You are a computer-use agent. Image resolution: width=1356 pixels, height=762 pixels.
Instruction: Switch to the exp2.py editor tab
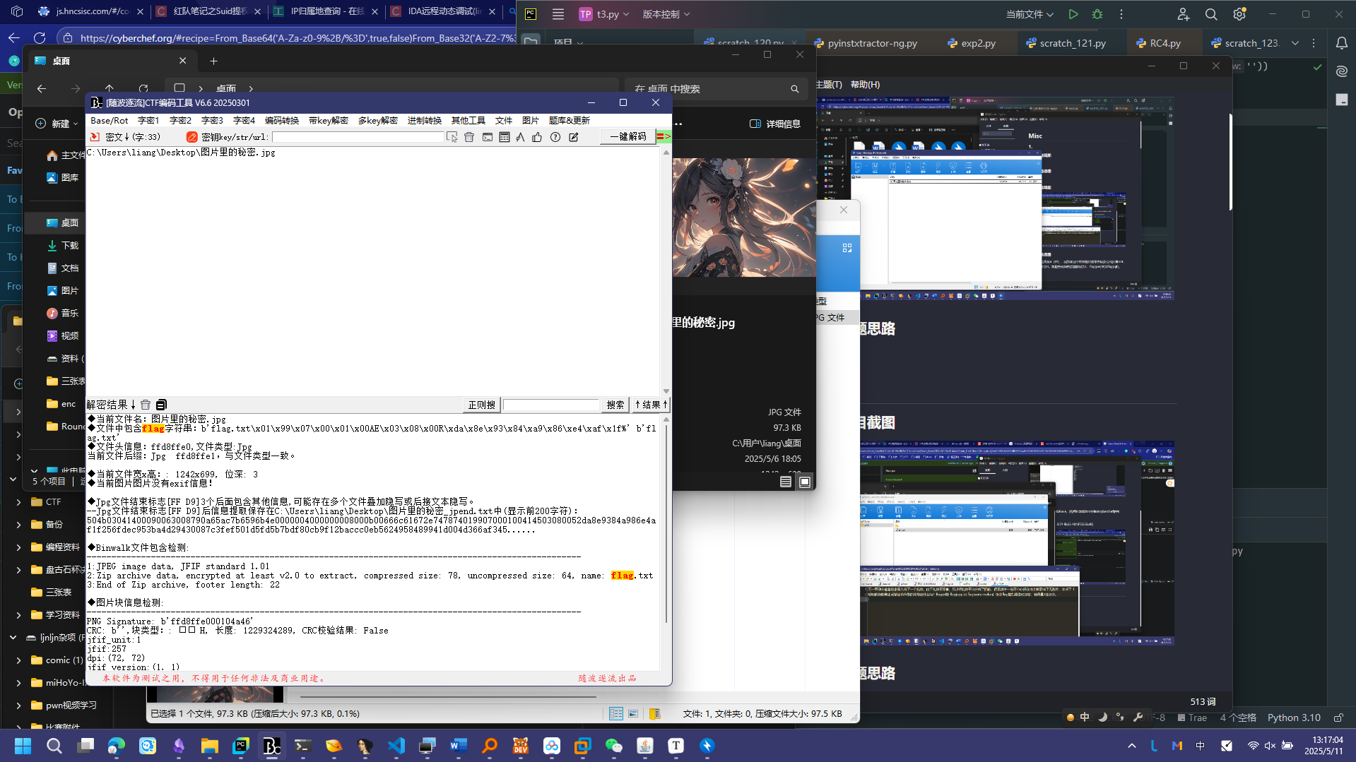[x=972, y=43]
